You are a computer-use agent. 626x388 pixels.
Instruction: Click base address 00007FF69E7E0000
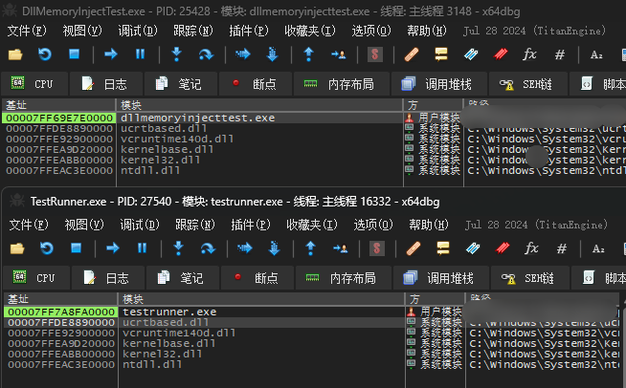[x=59, y=119]
